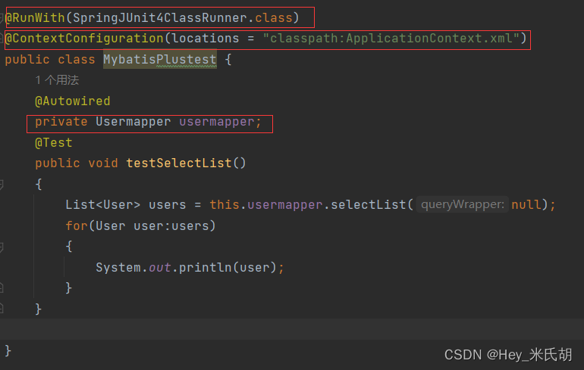Click the 'void' keyword
The image size is (584, 370).
(x=103, y=163)
